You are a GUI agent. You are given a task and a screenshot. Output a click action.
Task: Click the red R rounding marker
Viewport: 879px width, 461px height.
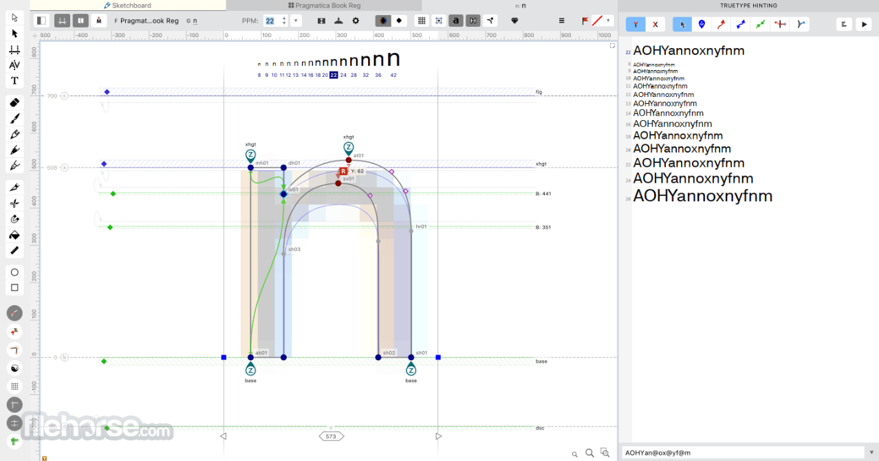point(343,171)
